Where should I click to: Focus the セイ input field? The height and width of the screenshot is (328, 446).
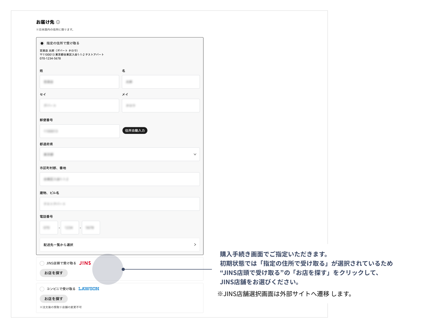pos(79,106)
